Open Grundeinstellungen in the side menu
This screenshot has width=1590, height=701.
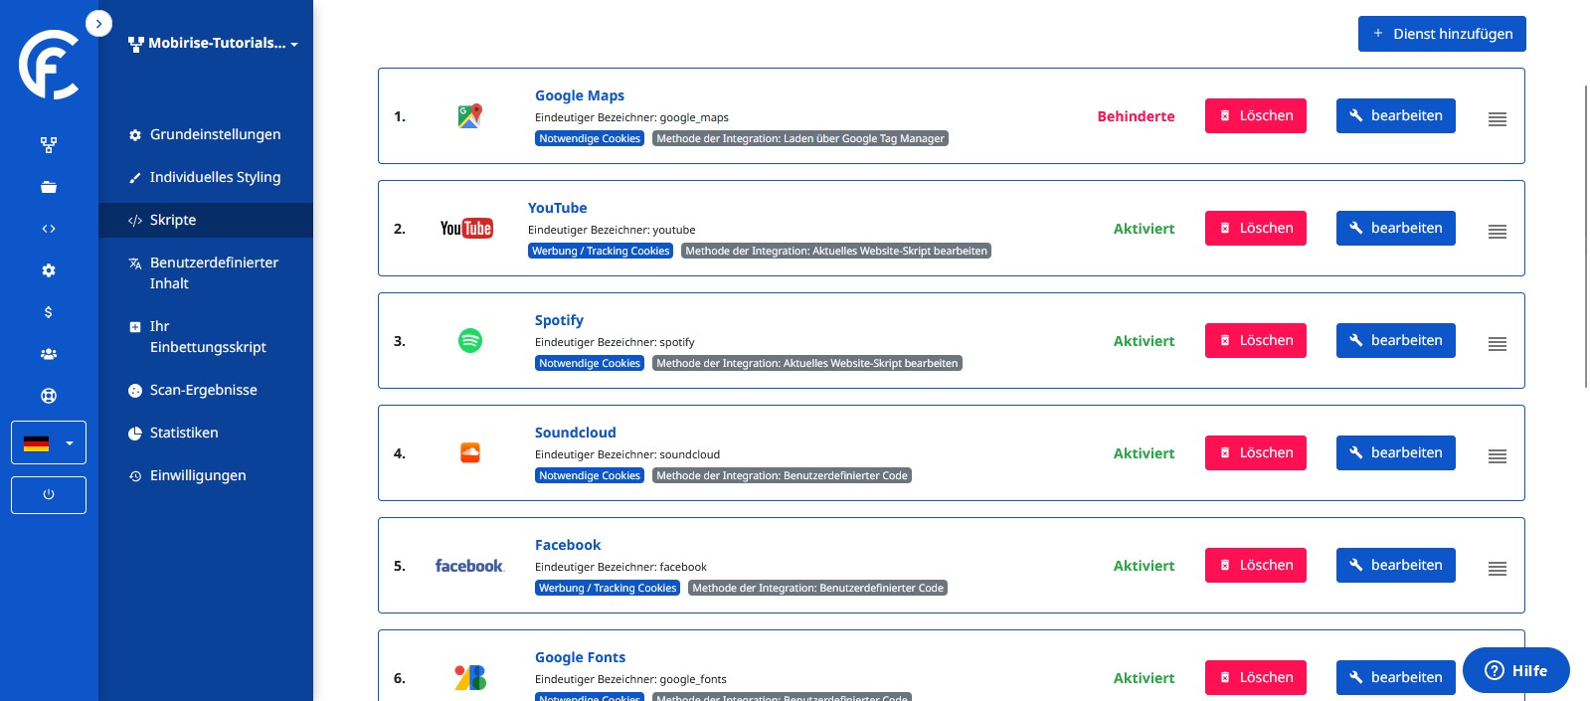(x=215, y=134)
